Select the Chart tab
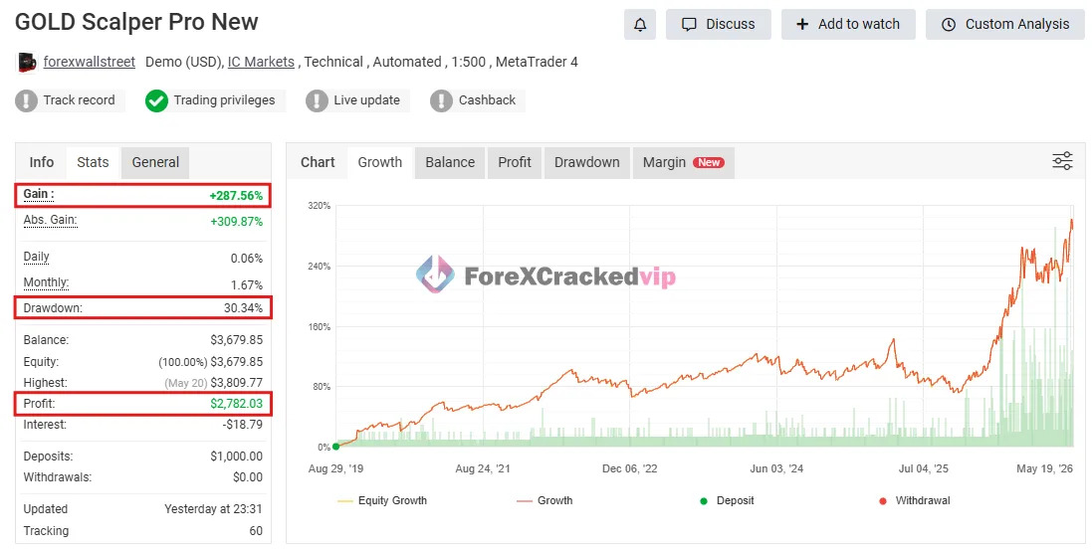The image size is (1092, 551). 318,162
